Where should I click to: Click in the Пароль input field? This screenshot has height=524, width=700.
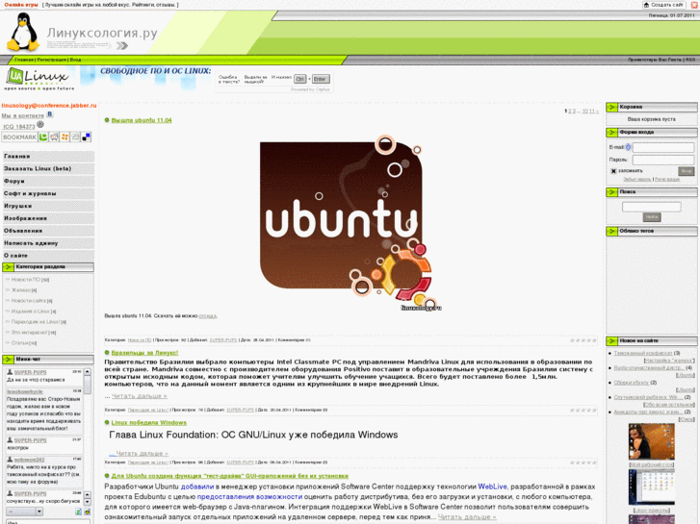click(x=663, y=160)
